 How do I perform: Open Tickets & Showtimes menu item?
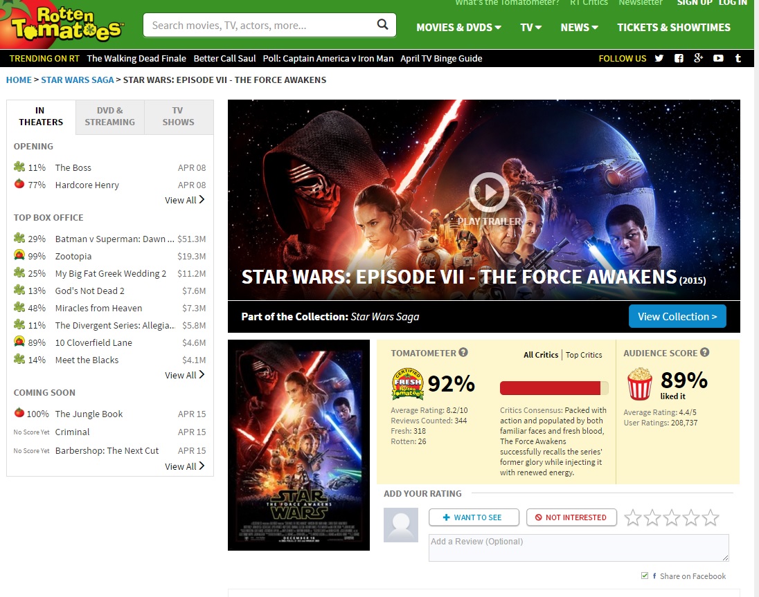pos(674,28)
